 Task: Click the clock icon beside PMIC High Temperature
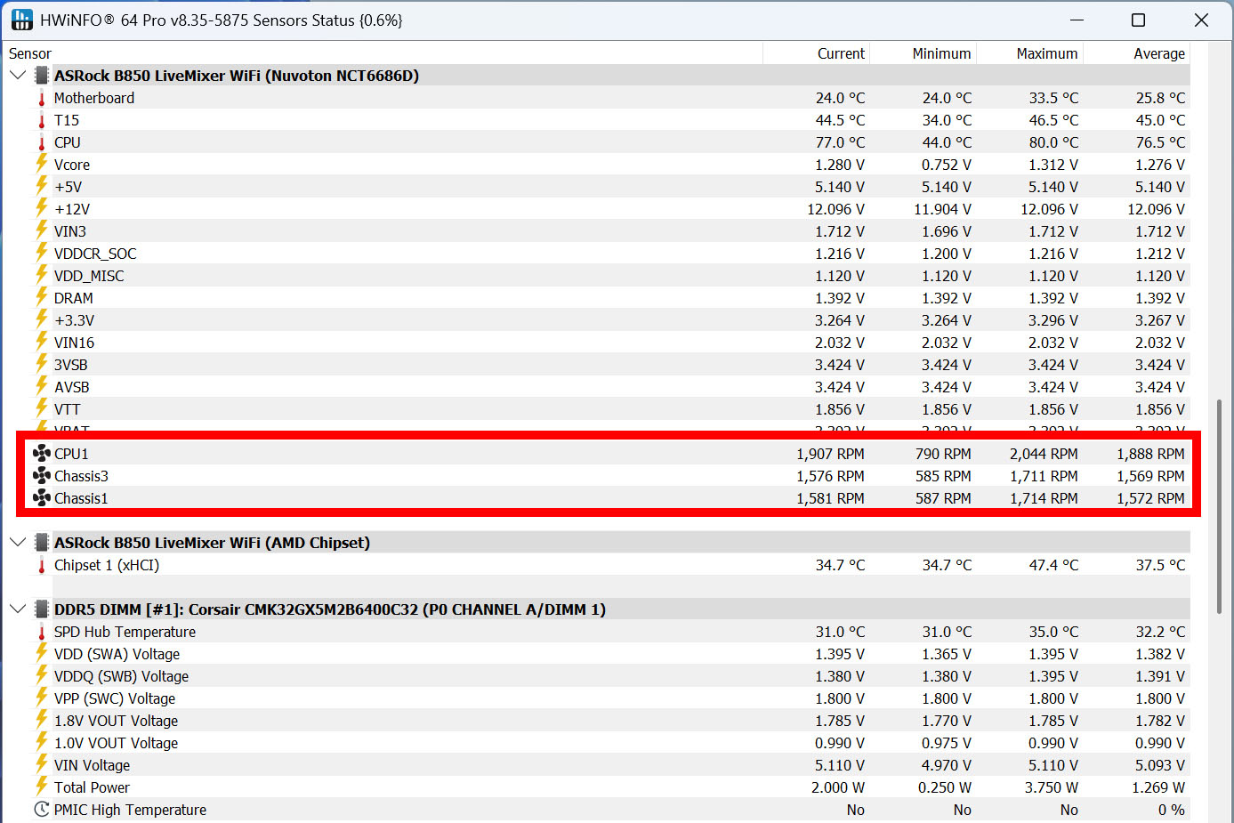pos(41,809)
